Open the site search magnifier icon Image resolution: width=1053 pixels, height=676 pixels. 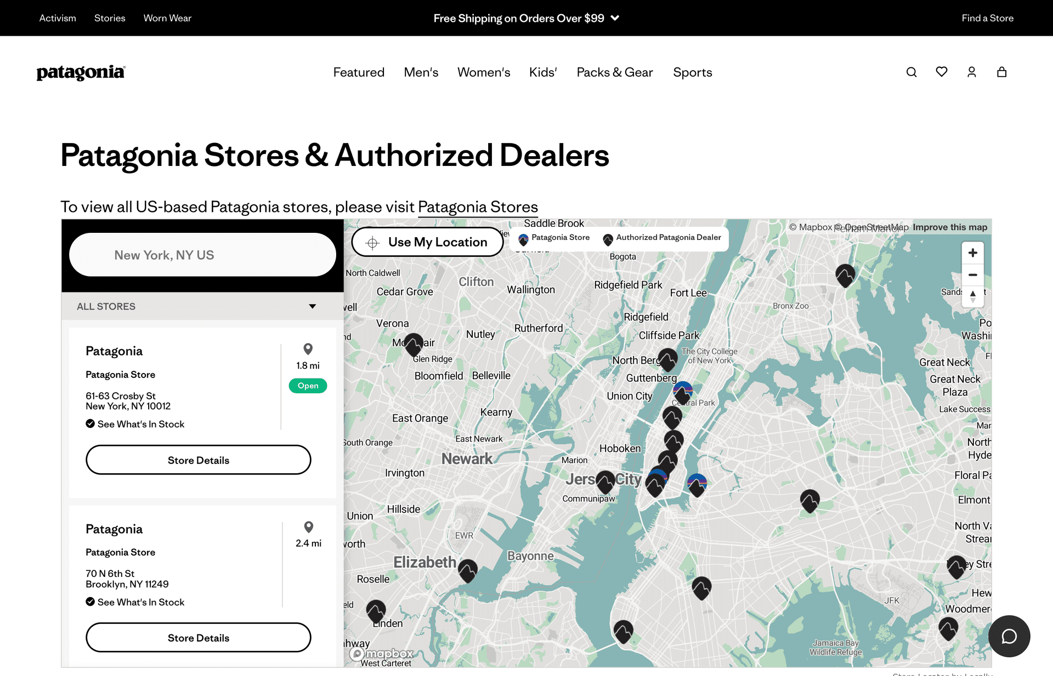[x=911, y=72]
